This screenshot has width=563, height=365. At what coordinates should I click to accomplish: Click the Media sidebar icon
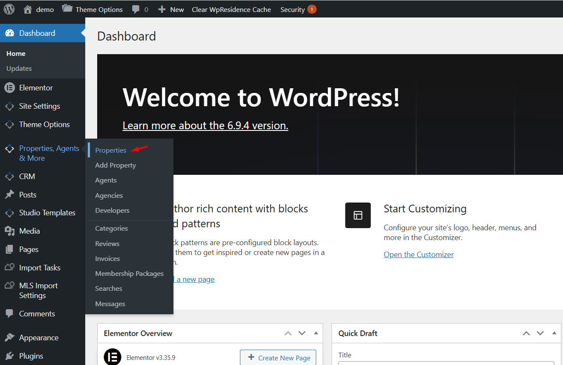pos(9,231)
